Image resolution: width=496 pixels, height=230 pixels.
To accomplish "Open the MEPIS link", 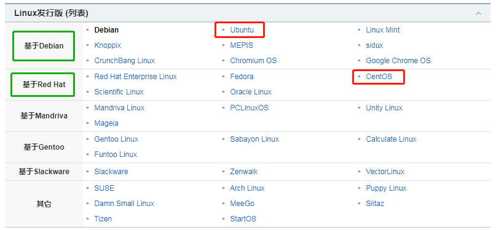I will click(242, 45).
